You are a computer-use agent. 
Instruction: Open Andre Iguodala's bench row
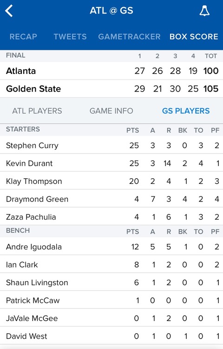point(111,247)
